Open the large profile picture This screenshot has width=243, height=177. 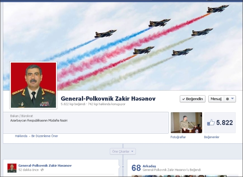tap(33, 85)
